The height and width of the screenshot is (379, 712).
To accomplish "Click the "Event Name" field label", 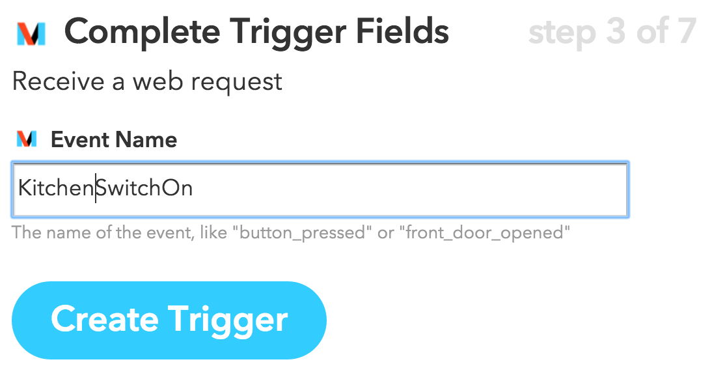I will tap(114, 139).
